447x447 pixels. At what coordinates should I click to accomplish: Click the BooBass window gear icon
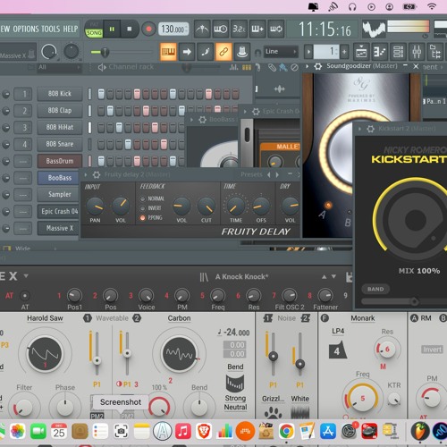point(202,120)
